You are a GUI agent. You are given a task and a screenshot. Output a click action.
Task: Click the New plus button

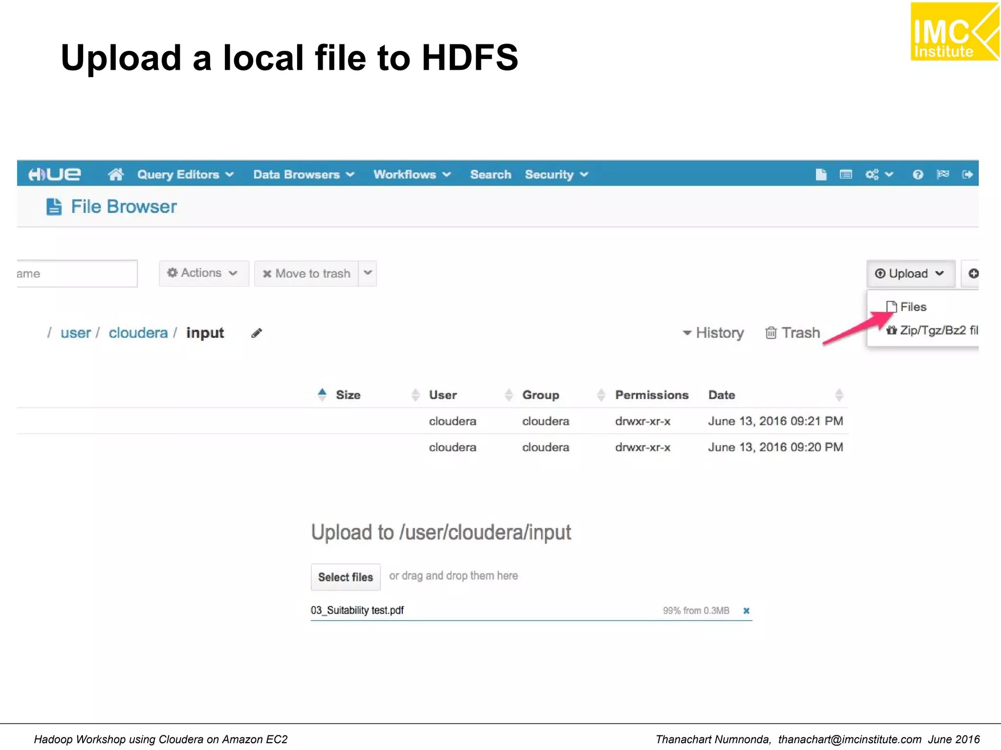point(971,273)
